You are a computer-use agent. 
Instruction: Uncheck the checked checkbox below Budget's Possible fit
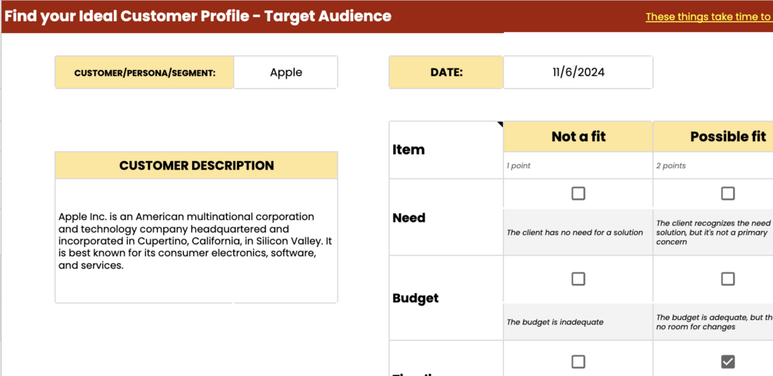point(728,361)
